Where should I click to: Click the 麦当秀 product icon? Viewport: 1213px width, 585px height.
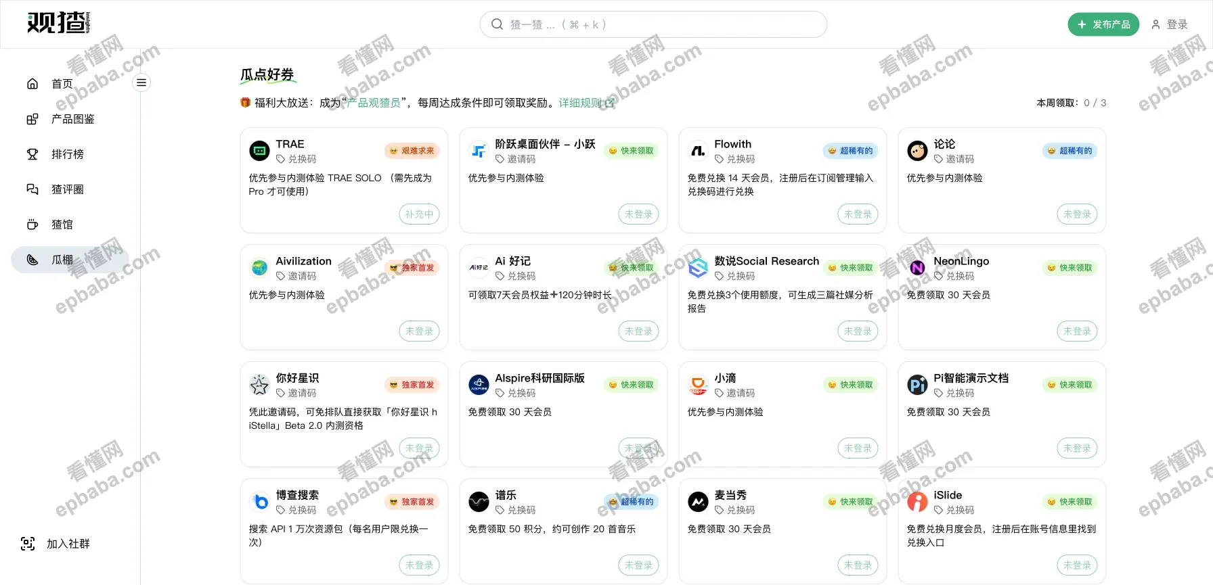point(698,502)
